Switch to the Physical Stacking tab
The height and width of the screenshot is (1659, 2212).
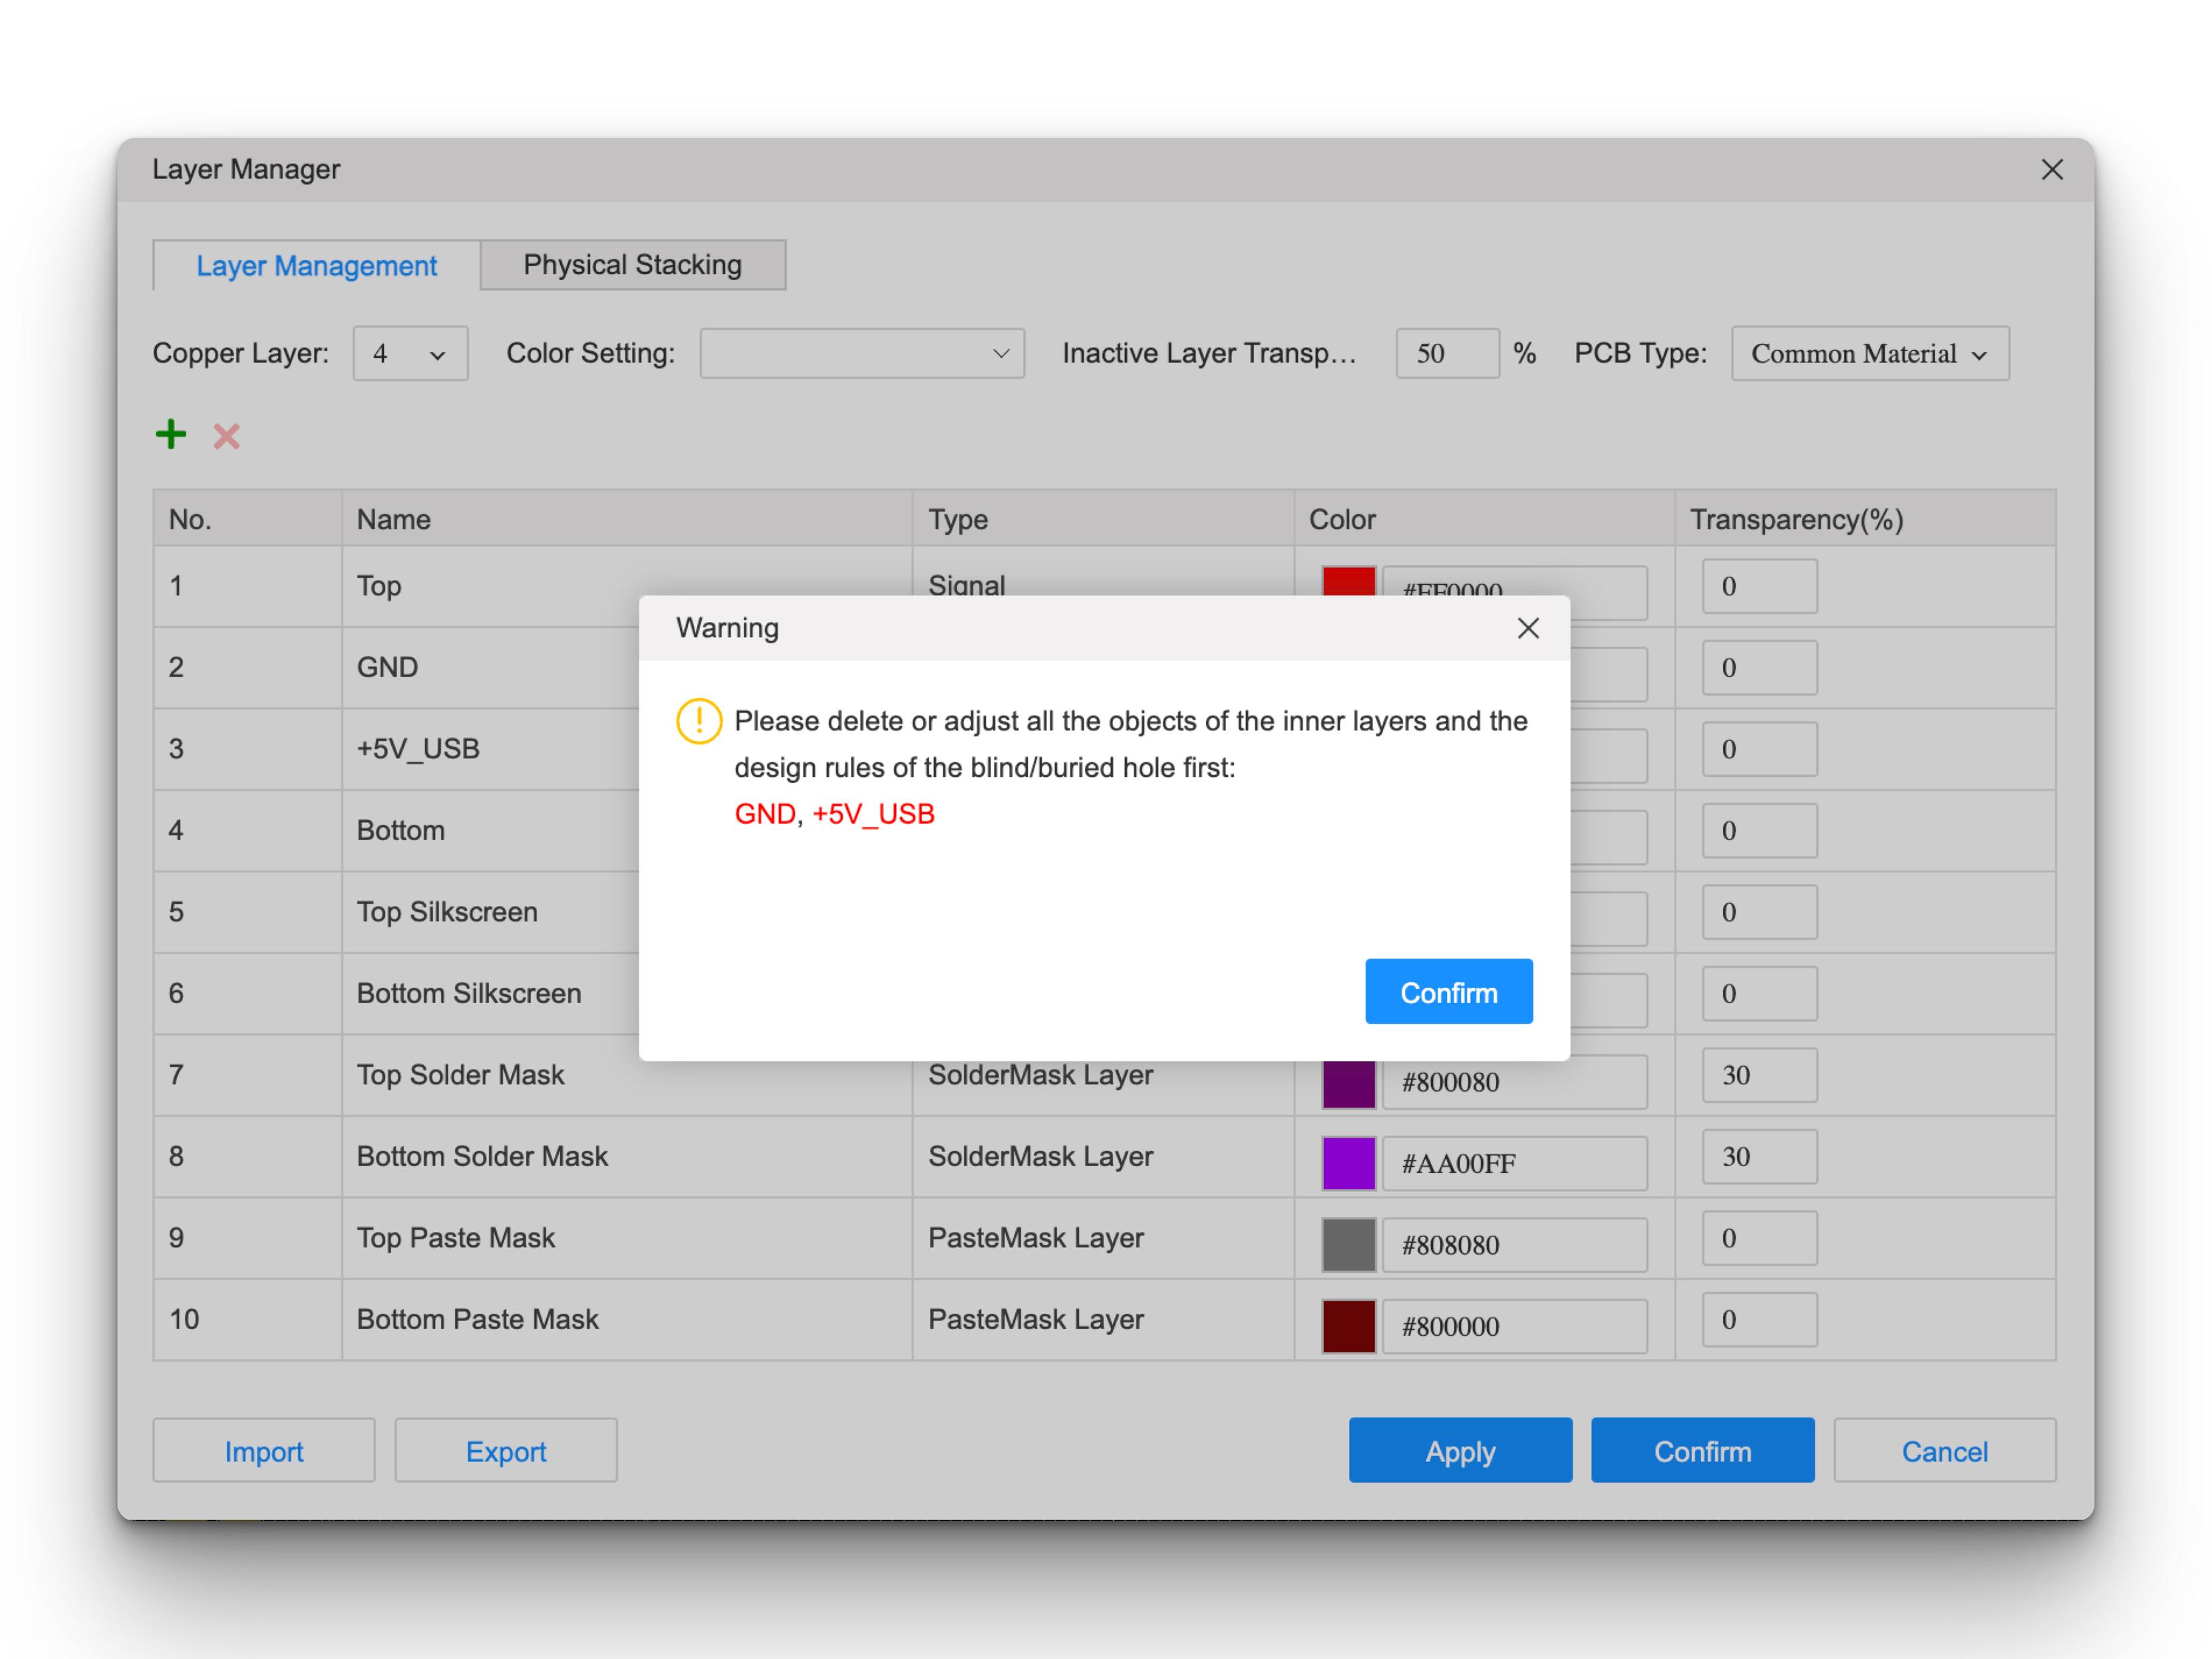point(632,265)
